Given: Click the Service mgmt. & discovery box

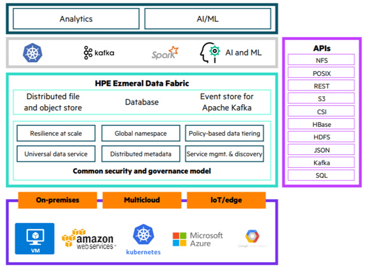Looking at the screenshot, I should (224, 154).
